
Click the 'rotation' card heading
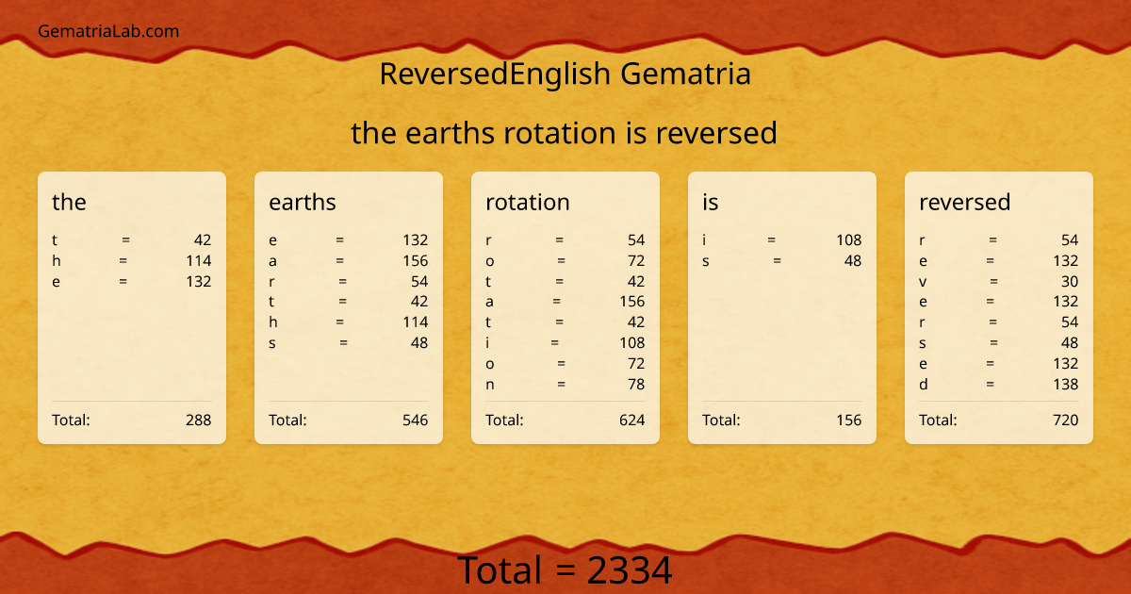pos(528,202)
